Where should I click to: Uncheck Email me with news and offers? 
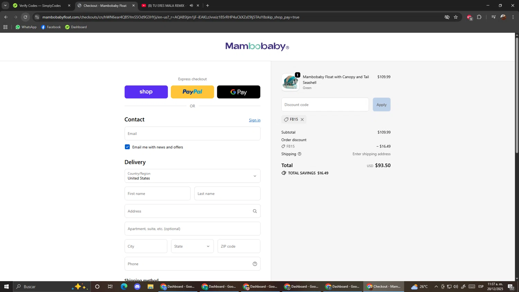tap(127, 147)
